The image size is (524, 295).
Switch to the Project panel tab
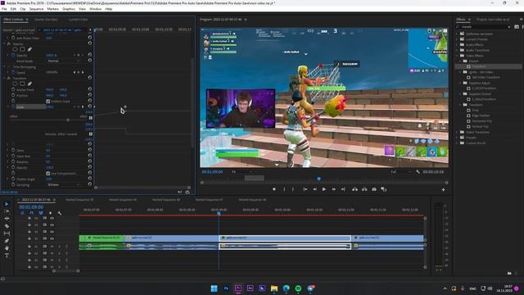coord(493,20)
